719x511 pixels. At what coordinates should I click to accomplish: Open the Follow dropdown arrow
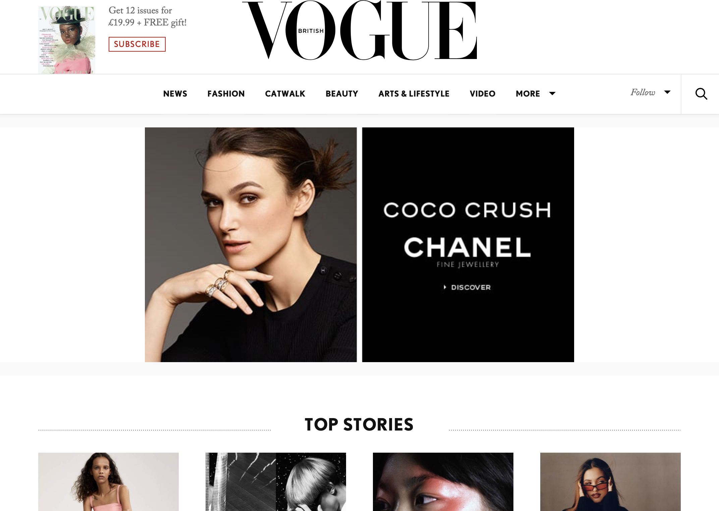(667, 92)
